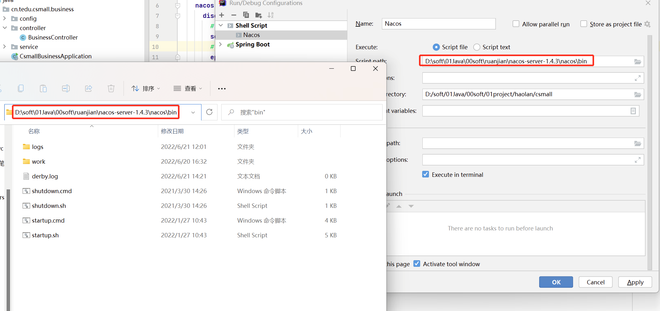Open more options ellipsis in Explorer

(x=222, y=89)
